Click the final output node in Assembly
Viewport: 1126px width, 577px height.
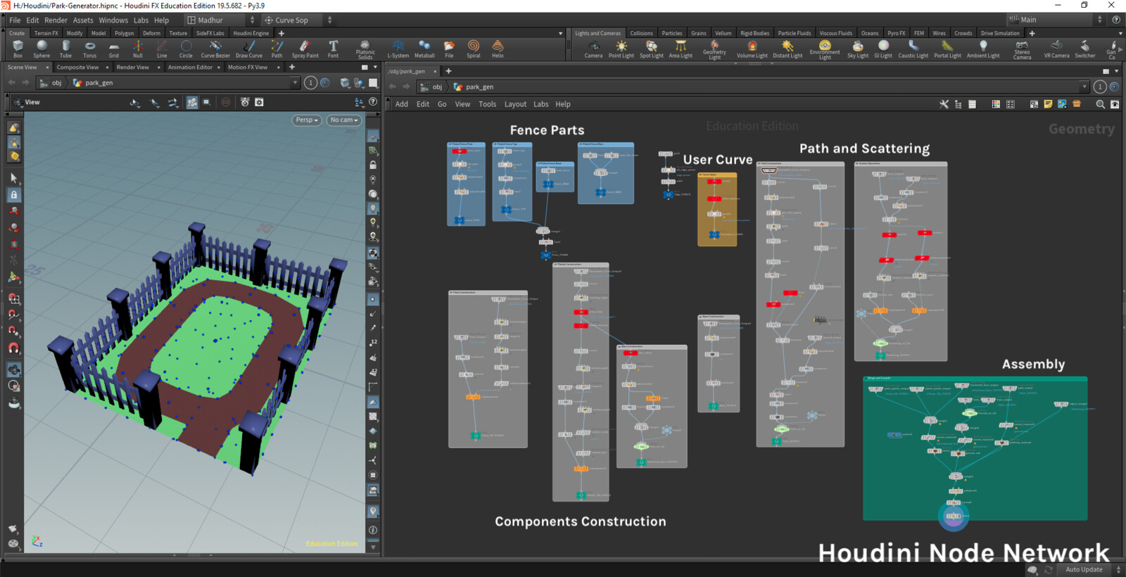point(954,516)
